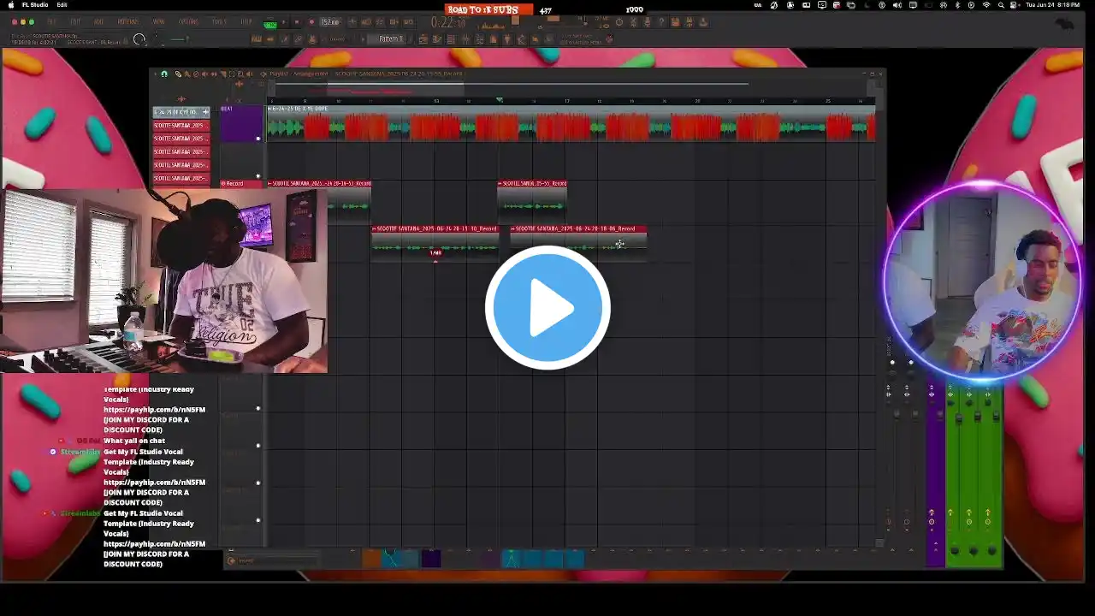The image size is (1095, 616).
Task: Click the View mixer toolbar icon
Action: click(x=465, y=38)
